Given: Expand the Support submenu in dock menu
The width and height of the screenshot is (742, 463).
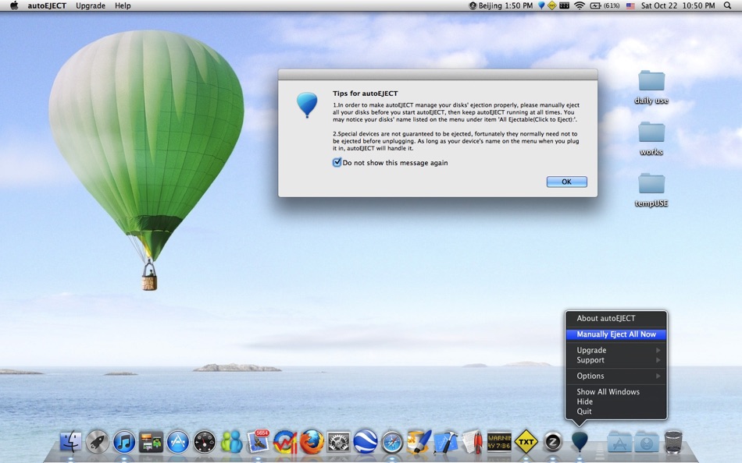Looking at the screenshot, I should [616, 360].
